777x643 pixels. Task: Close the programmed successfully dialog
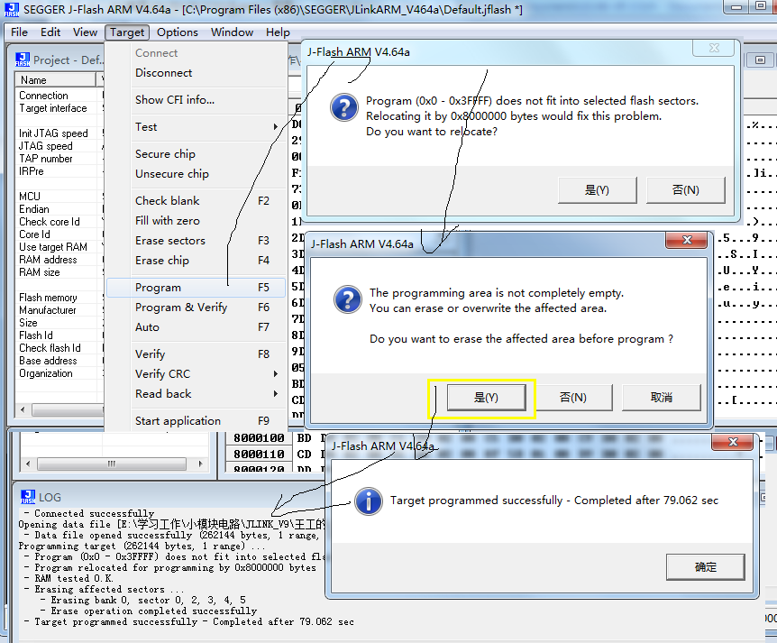pos(733,442)
